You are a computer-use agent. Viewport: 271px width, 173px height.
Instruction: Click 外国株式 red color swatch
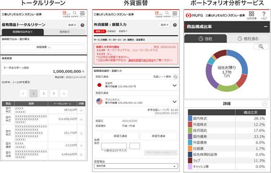click(190, 125)
